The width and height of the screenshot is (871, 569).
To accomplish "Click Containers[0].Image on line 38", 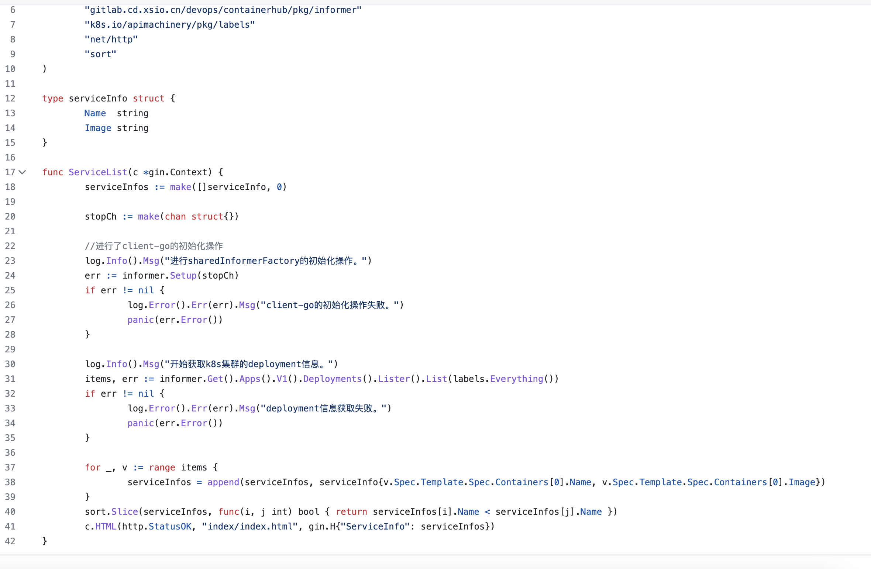I will pyautogui.click(x=764, y=482).
